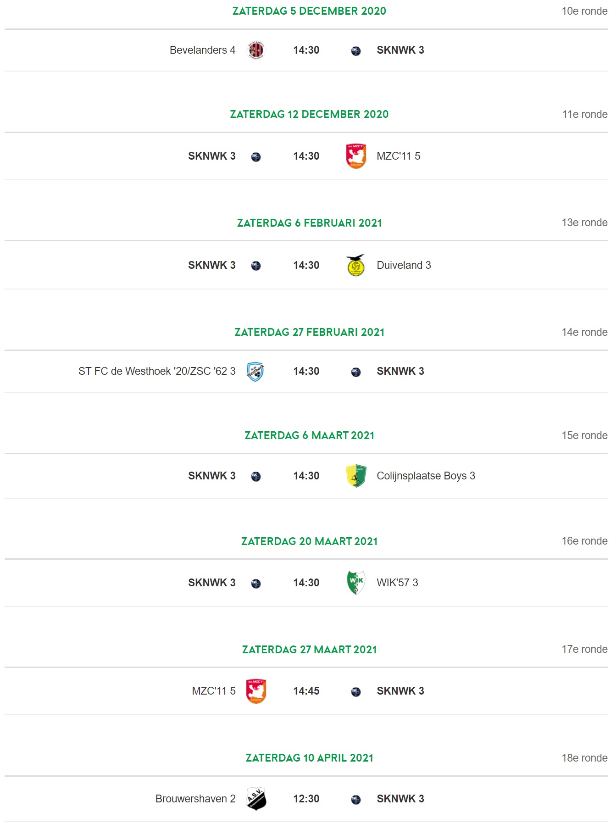The width and height of the screenshot is (616, 829).
Task: Click SKNWK logo in the Bevelanders match
Action: (x=356, y=51)
